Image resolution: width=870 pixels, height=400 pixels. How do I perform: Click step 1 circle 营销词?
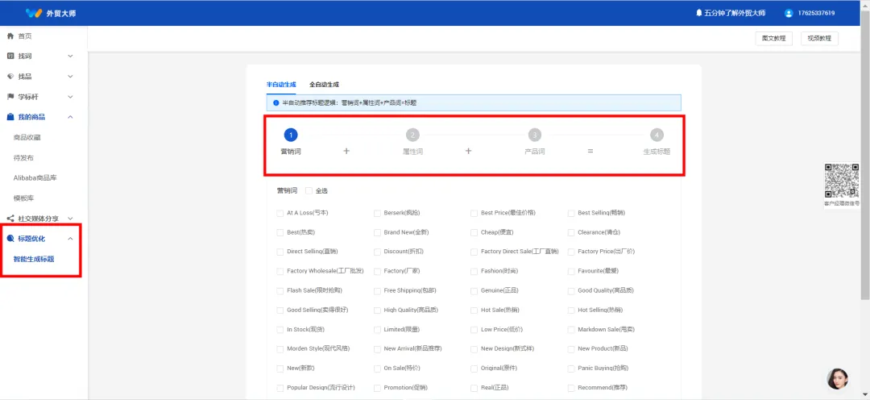click(x=291, y=135)
